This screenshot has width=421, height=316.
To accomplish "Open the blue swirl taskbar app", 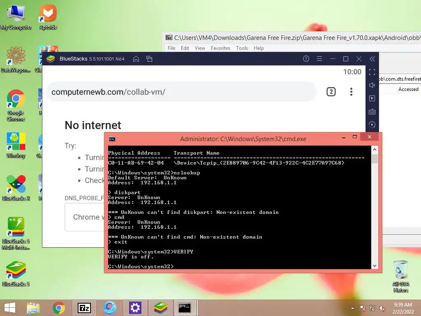I will tap(109, 308).
